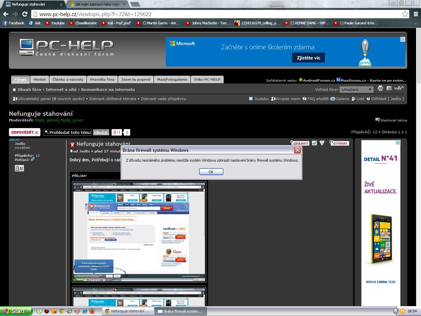Launch uTorrent from quick launch

click(39, 311)
